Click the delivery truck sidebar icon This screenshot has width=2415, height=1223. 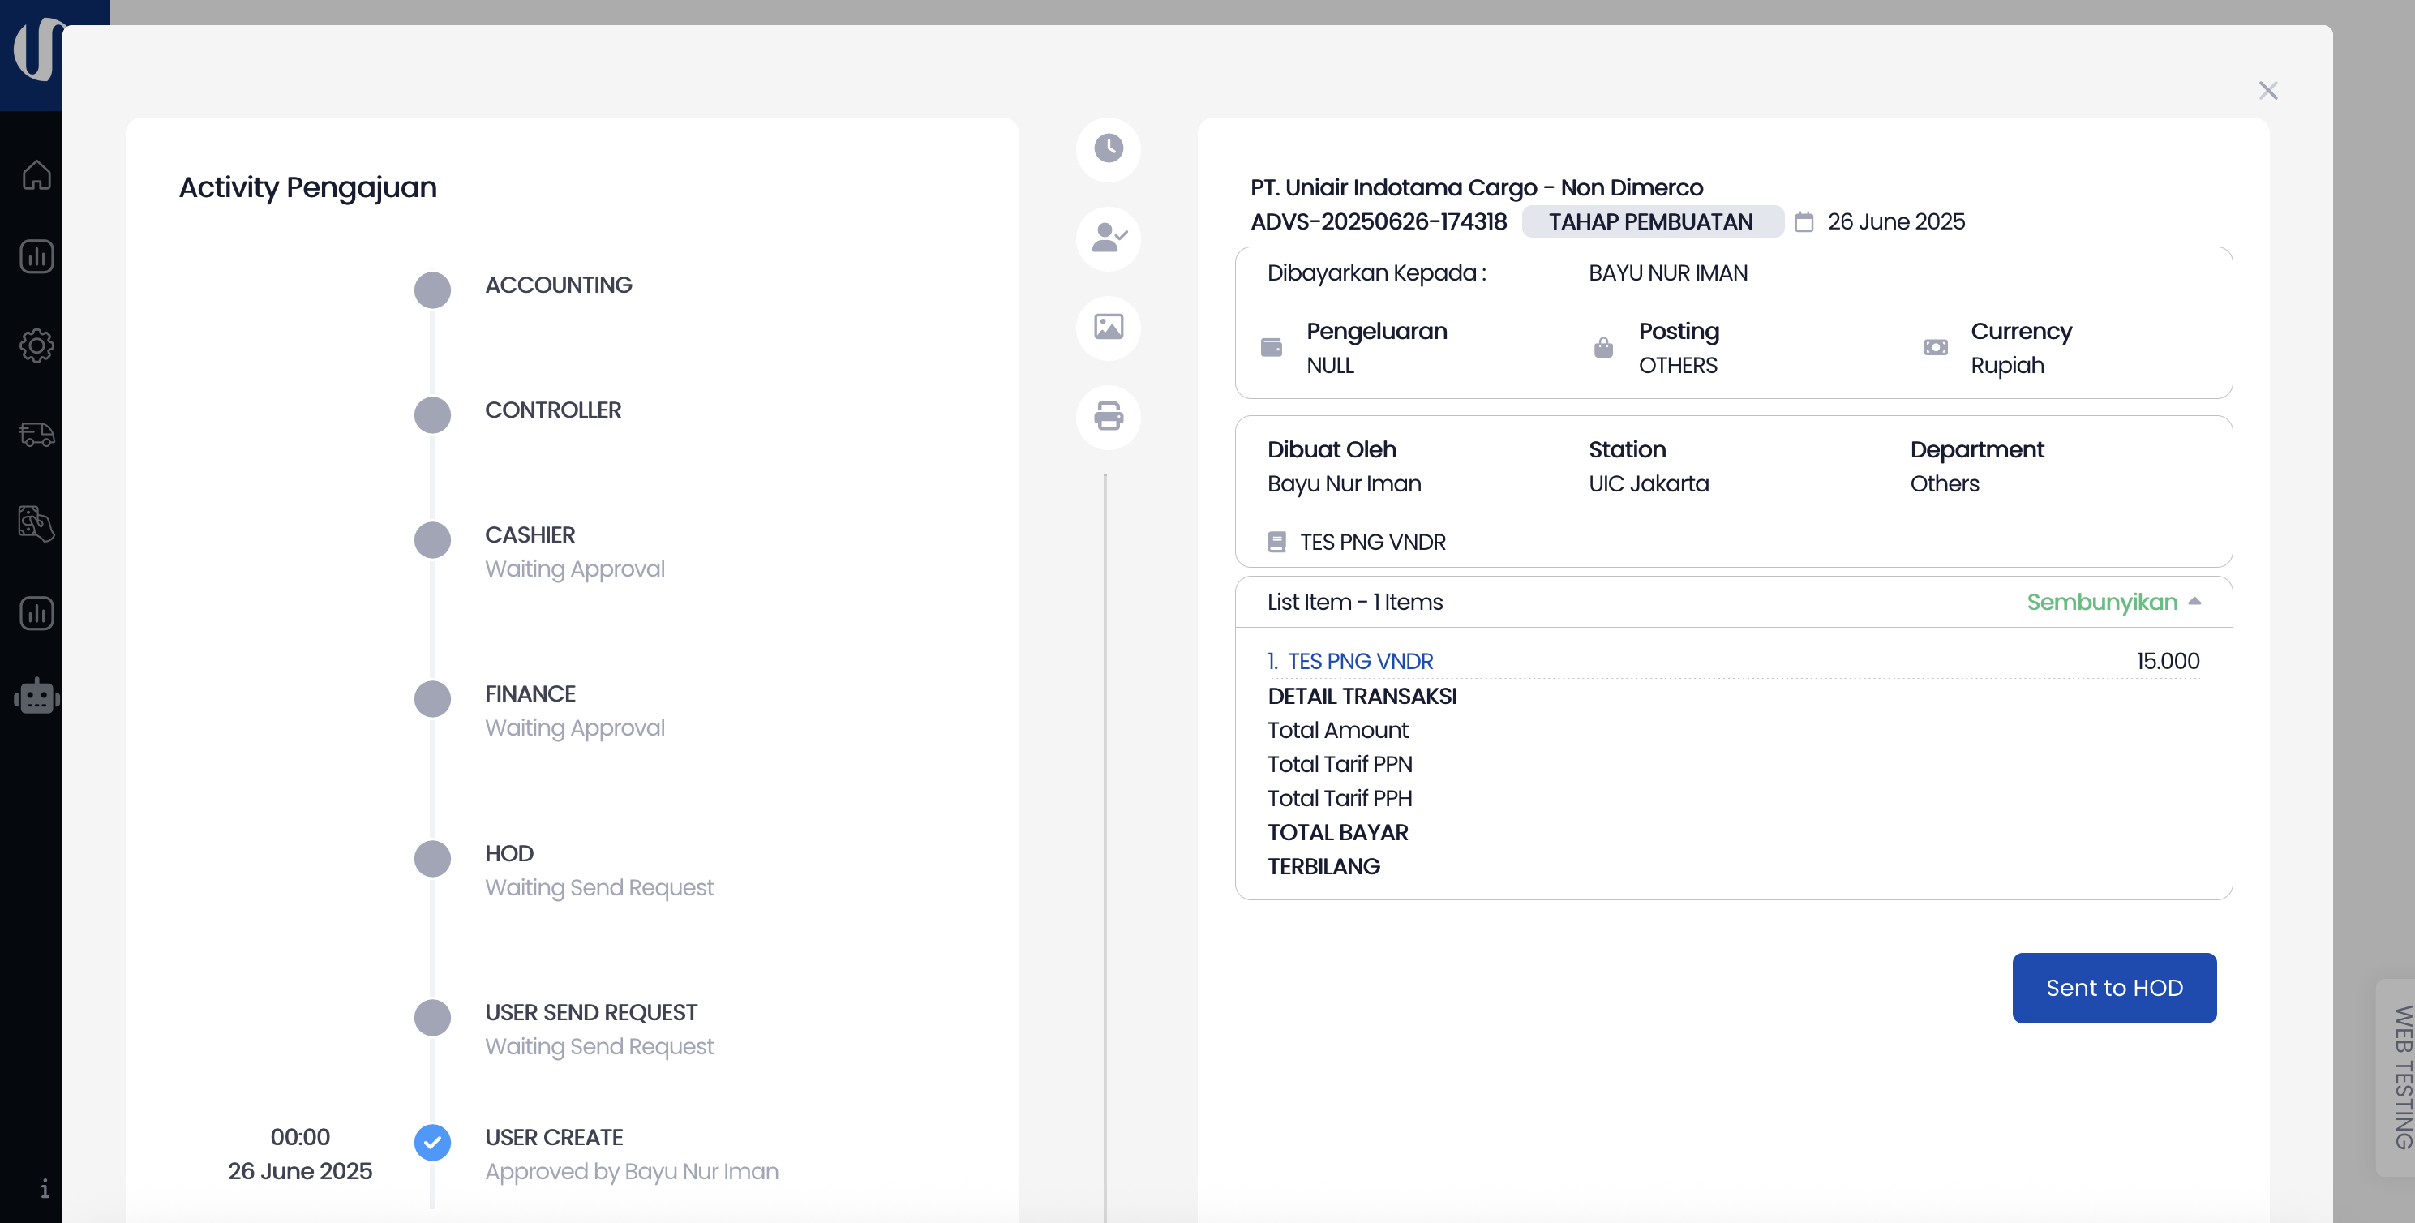36,434
